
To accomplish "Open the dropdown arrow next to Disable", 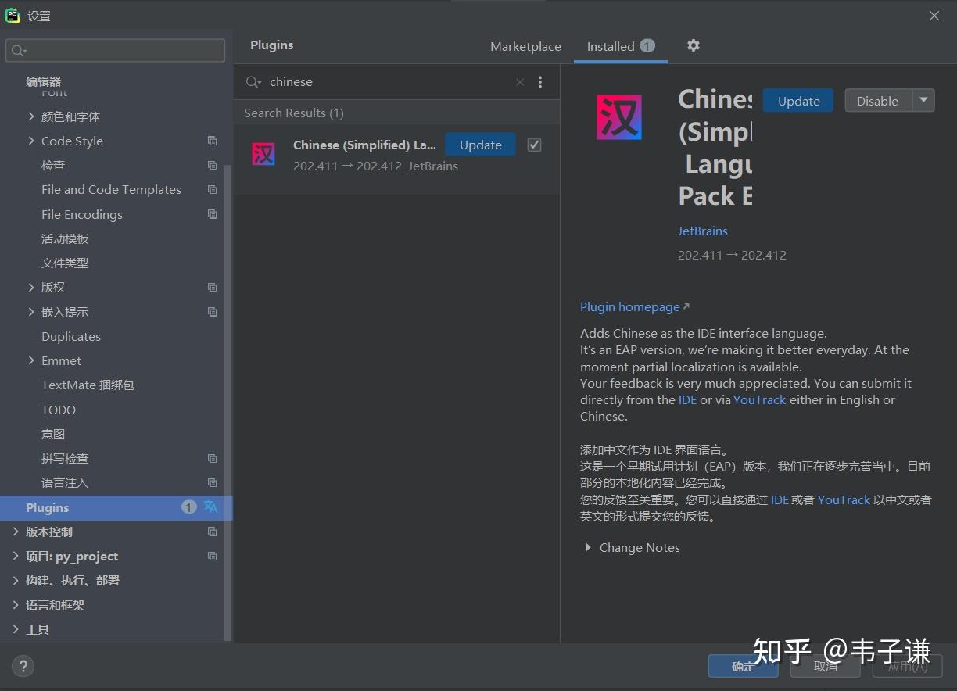I will pos(923,100).
